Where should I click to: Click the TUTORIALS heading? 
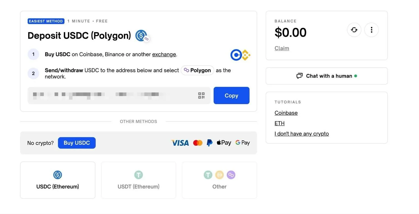click(x=288, y=102)
